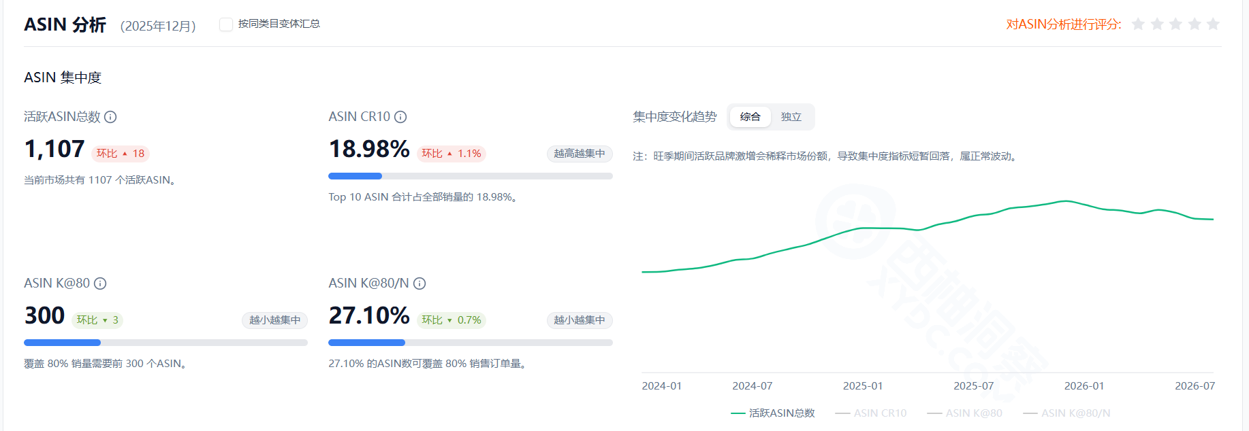The width and height of the screenshot is (1249, 431).
Task: Enable 按同类目变体汇总 checkbox
Action: tap(225, 24)
